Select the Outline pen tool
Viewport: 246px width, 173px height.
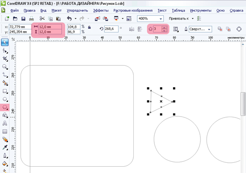point(5,156)
